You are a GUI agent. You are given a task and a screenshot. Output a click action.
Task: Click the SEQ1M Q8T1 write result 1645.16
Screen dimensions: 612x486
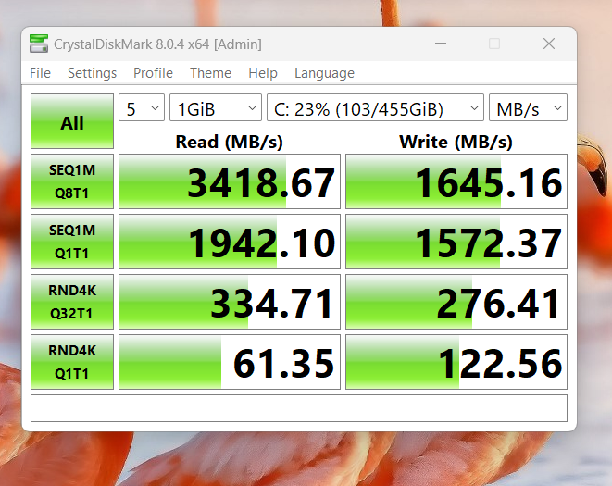[x=456, y=181]
